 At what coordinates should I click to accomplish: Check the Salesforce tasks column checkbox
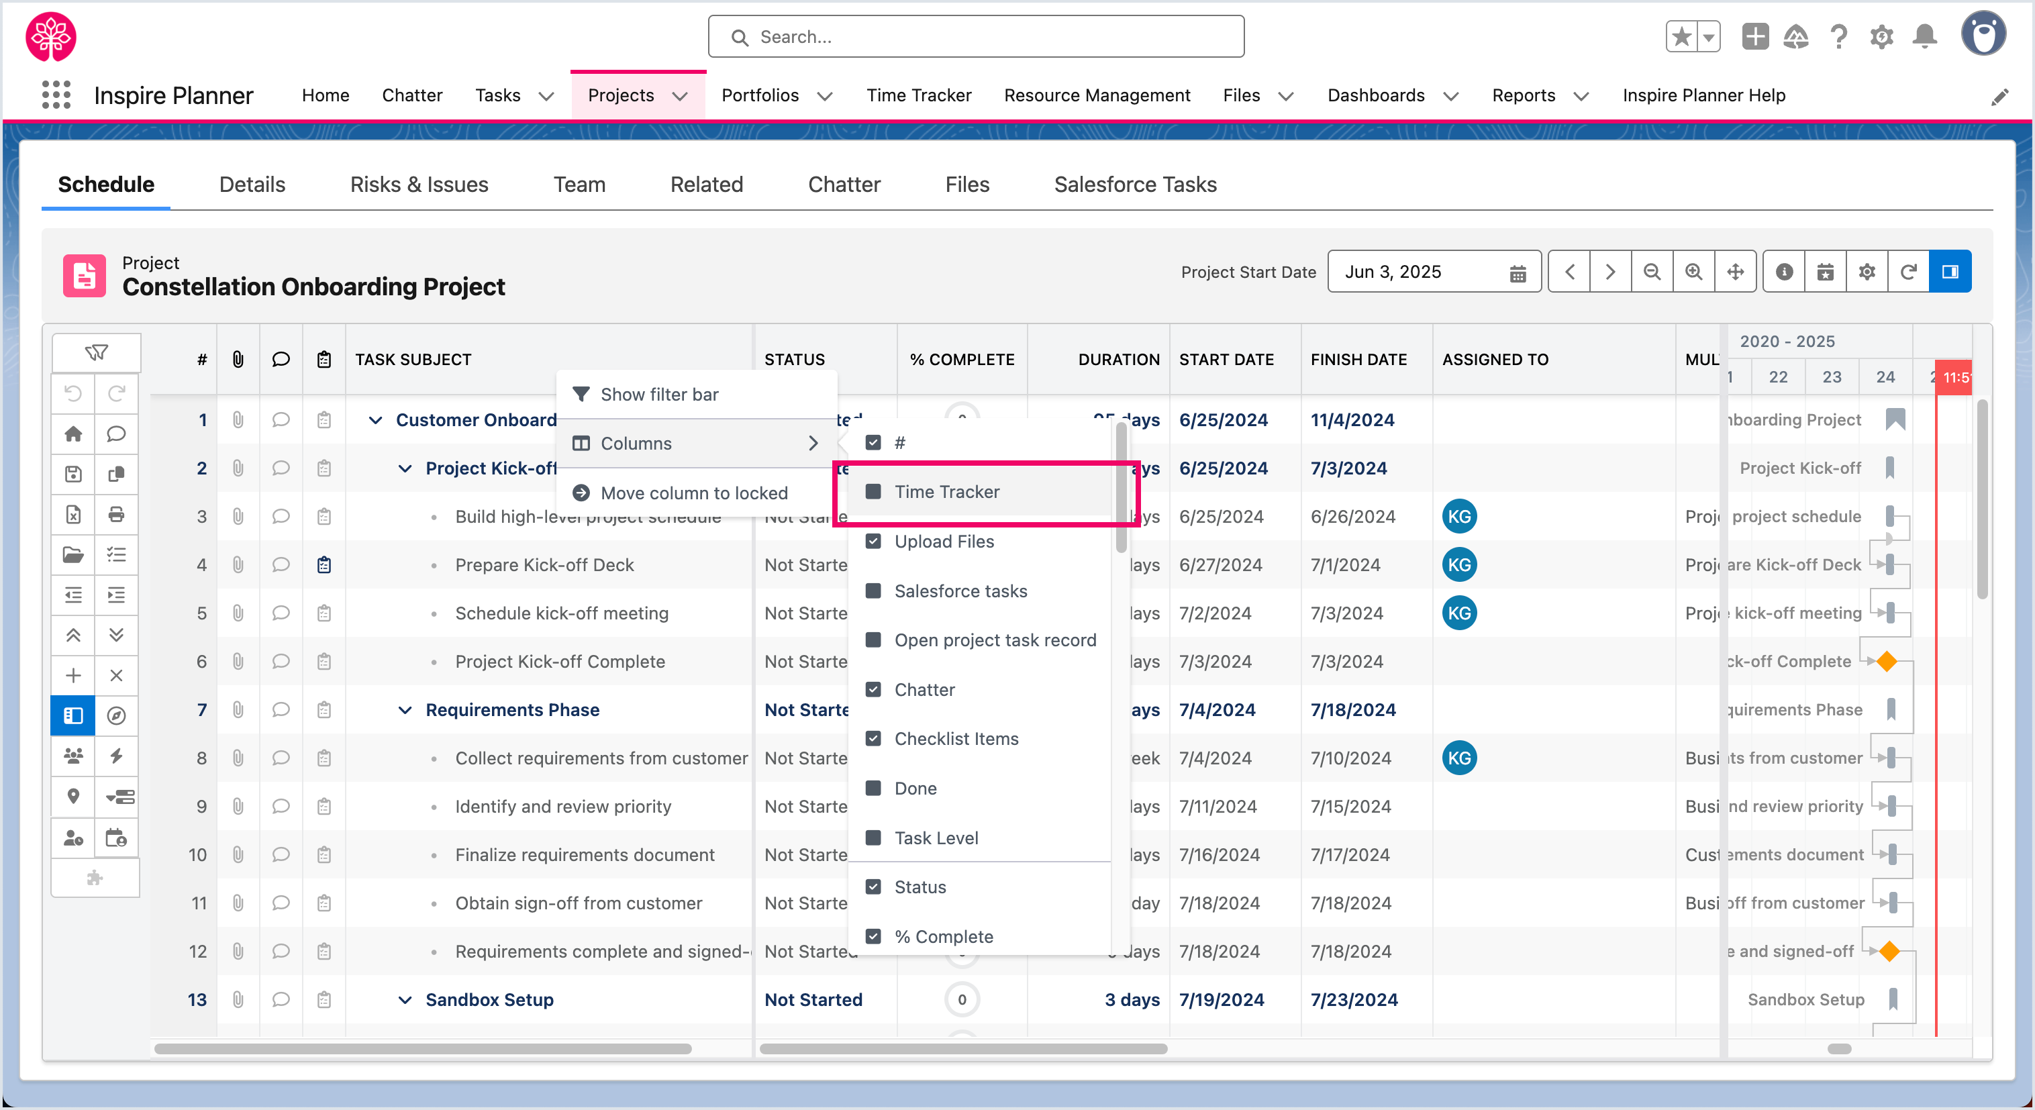tap(873, 591)
